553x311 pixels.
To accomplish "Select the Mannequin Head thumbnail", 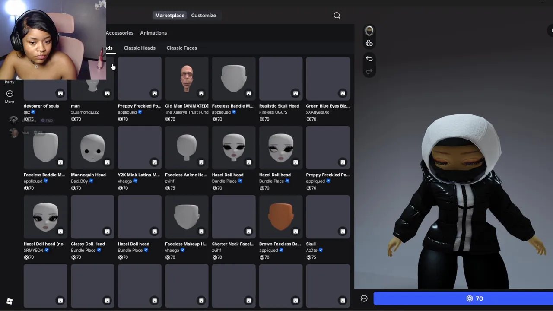I will (92, 148).
